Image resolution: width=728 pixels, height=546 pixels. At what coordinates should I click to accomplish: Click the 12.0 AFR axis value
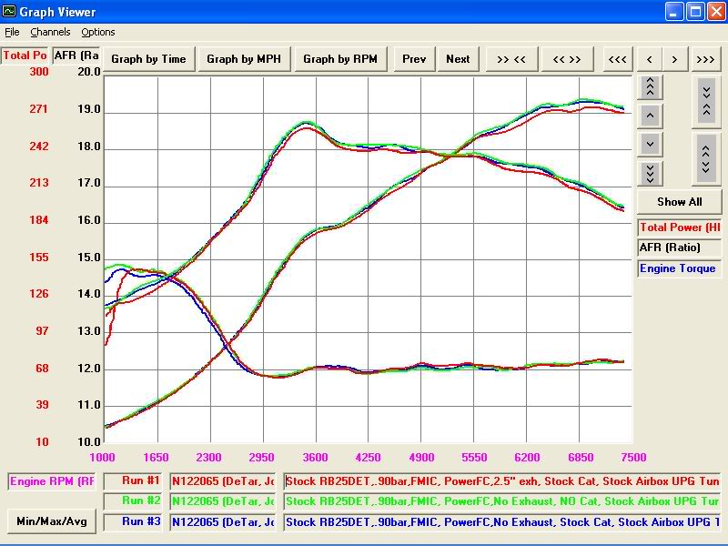pos(89,369)
